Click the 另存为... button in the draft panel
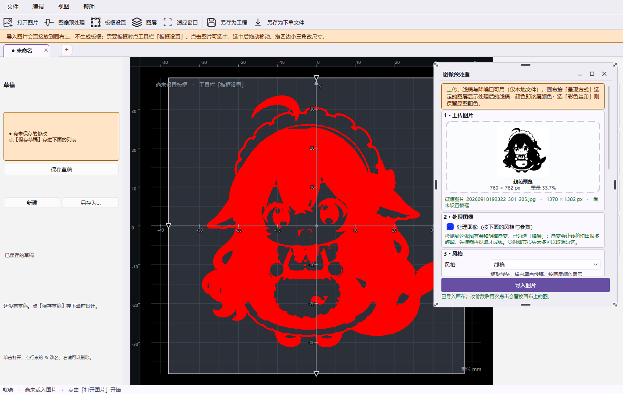 tap(91, 203)
